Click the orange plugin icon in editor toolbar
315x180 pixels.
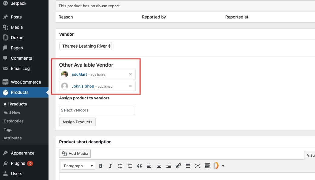tap(216, 166)
